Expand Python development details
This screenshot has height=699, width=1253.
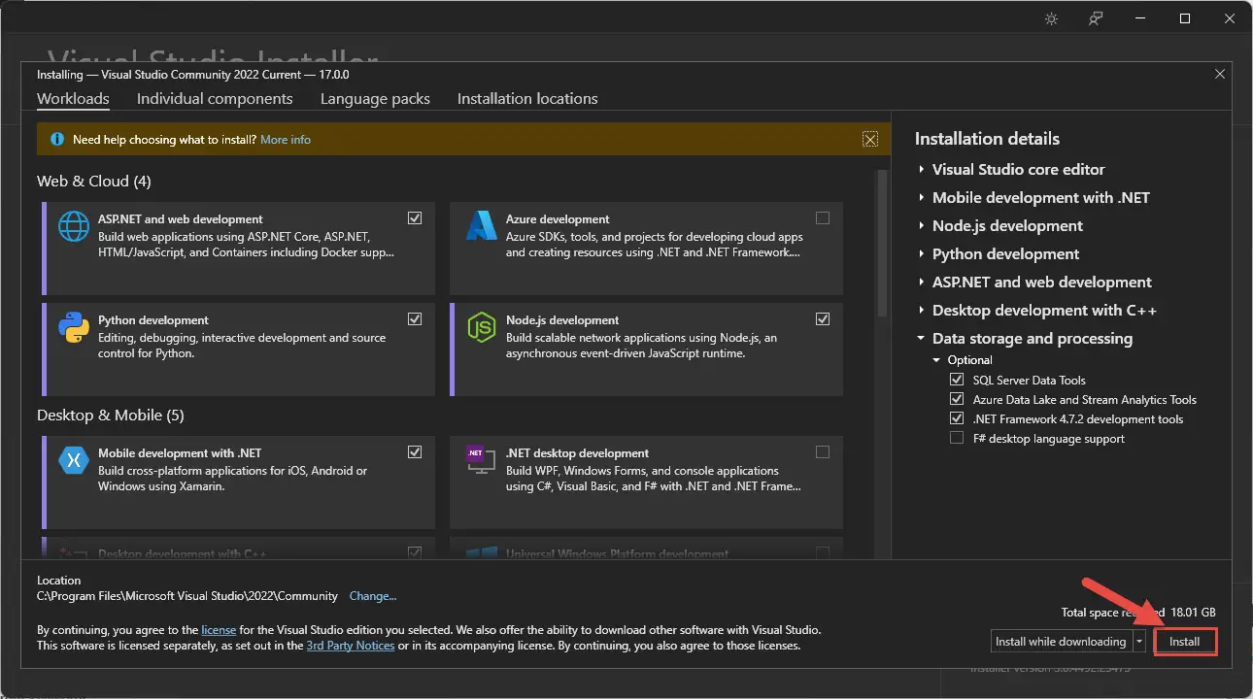click(921, 254)
